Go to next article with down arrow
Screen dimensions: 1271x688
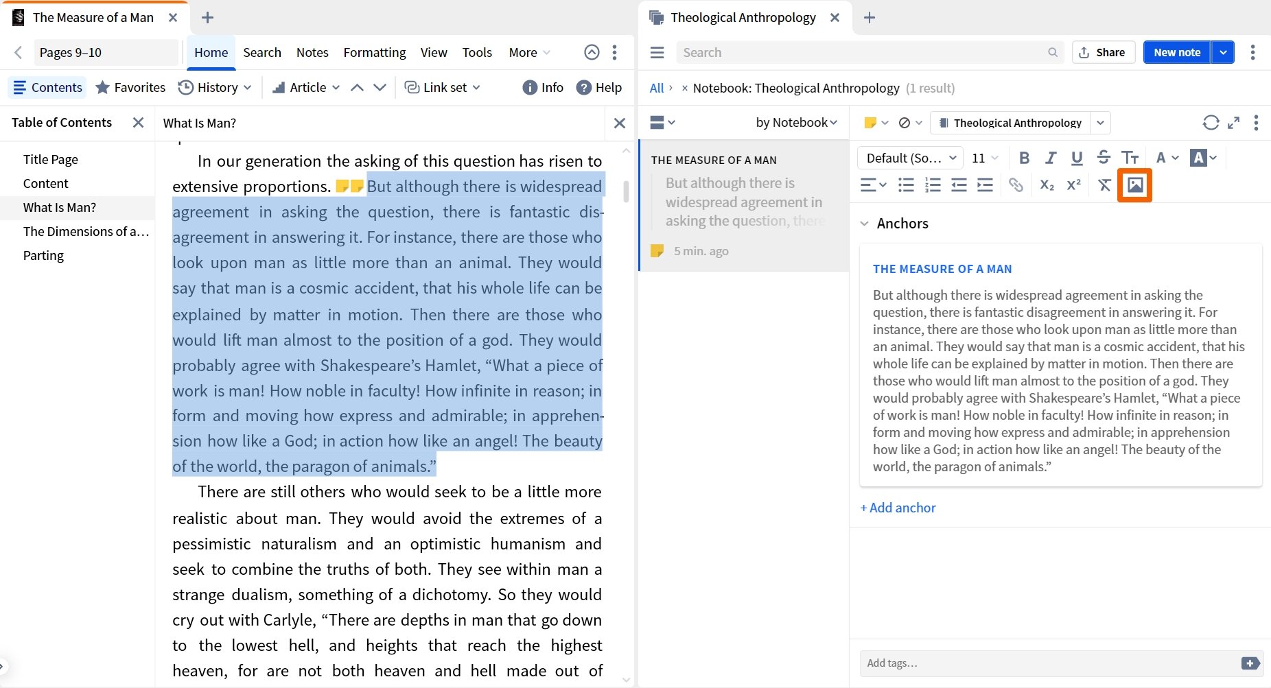(x=380, y=87)
